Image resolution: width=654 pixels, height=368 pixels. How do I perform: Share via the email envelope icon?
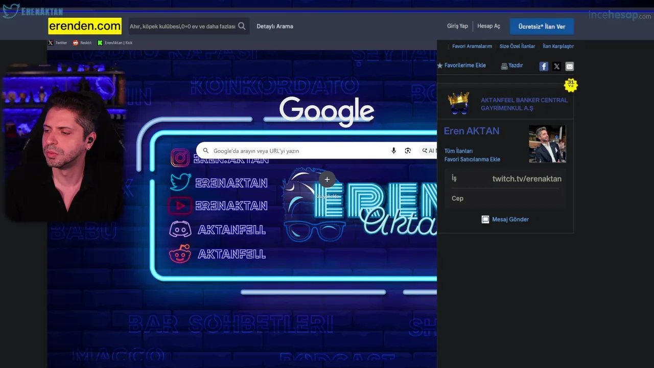tap(570, 66)
